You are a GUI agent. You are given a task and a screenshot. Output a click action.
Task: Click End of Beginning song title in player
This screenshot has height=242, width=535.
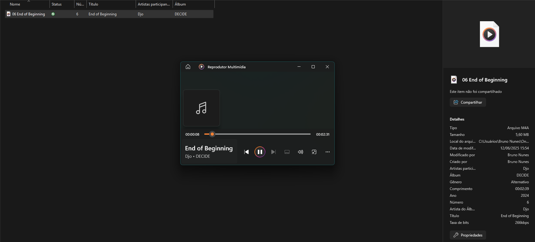pos(209,148)
